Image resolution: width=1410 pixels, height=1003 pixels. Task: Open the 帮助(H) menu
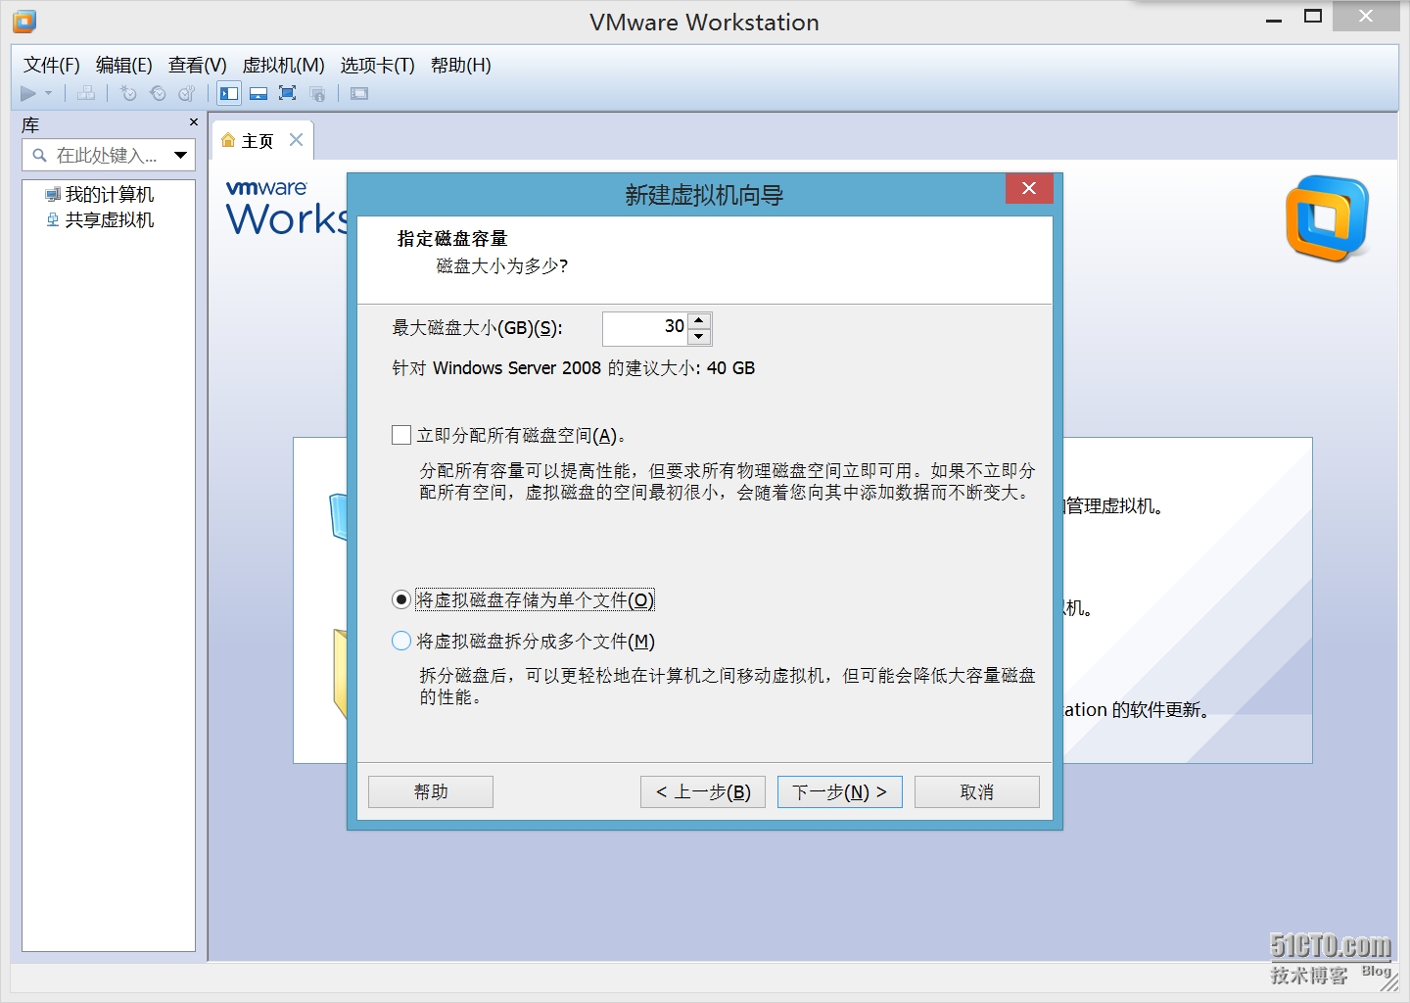point(461,65)
